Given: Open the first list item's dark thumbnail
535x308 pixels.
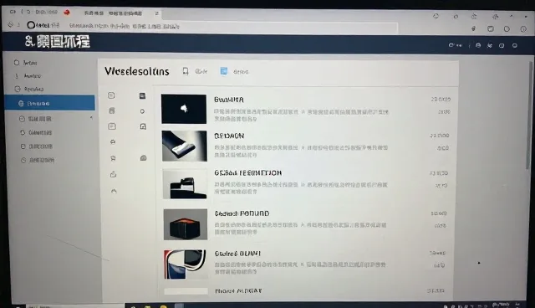Looking at the screenshot, I should coord(184,109).
